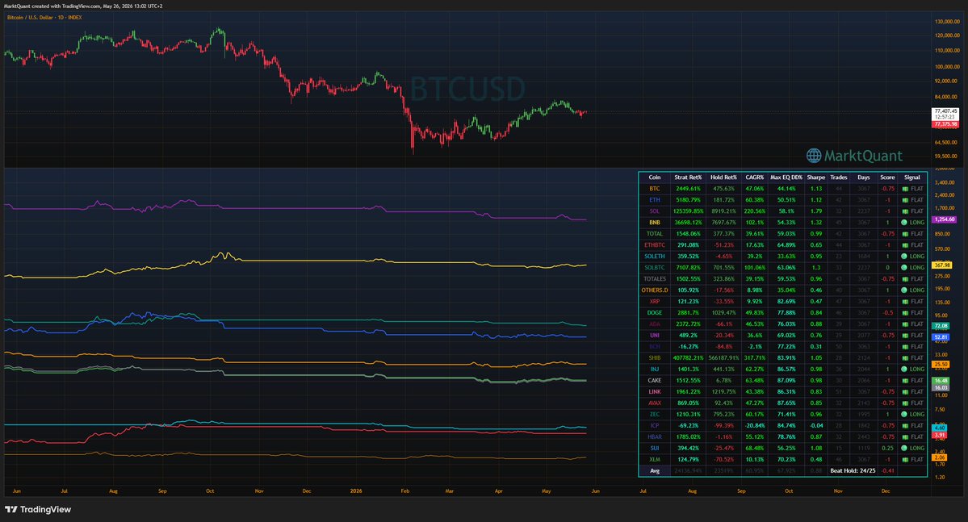This screenshot has height=522, width=968.
Task: Click 92,000.00 on the price axis
Action: [x=947, y=81]
